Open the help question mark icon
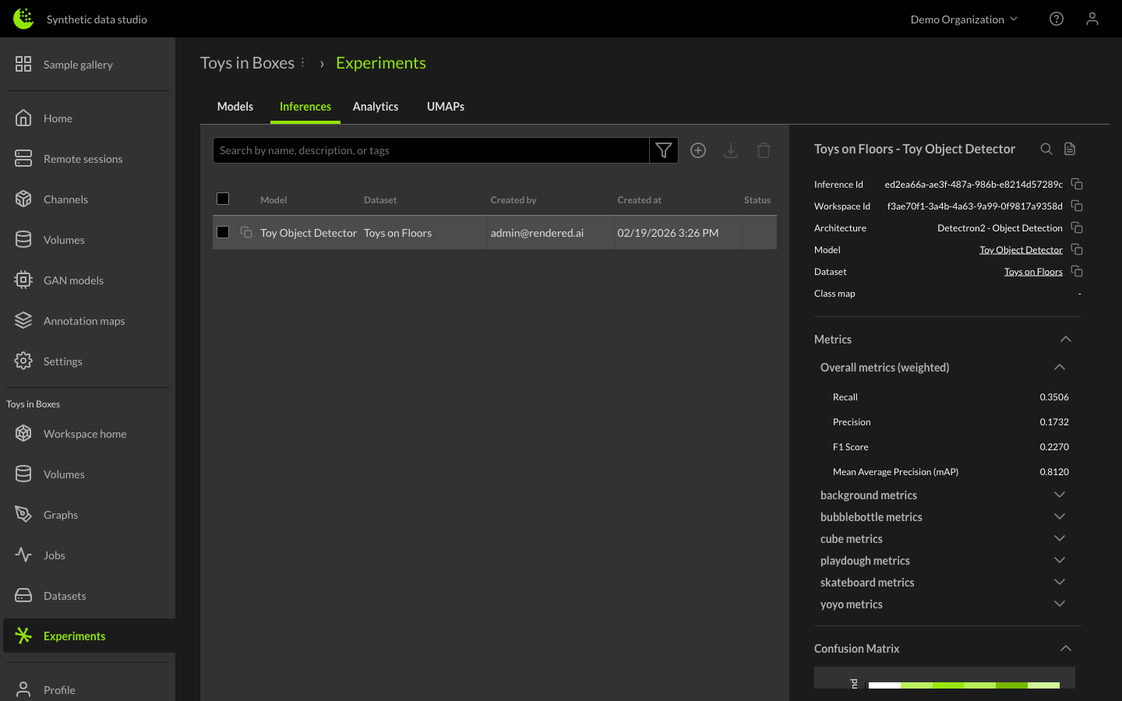Viewport: 1122px width, 701px height. tap(1057, 19)
